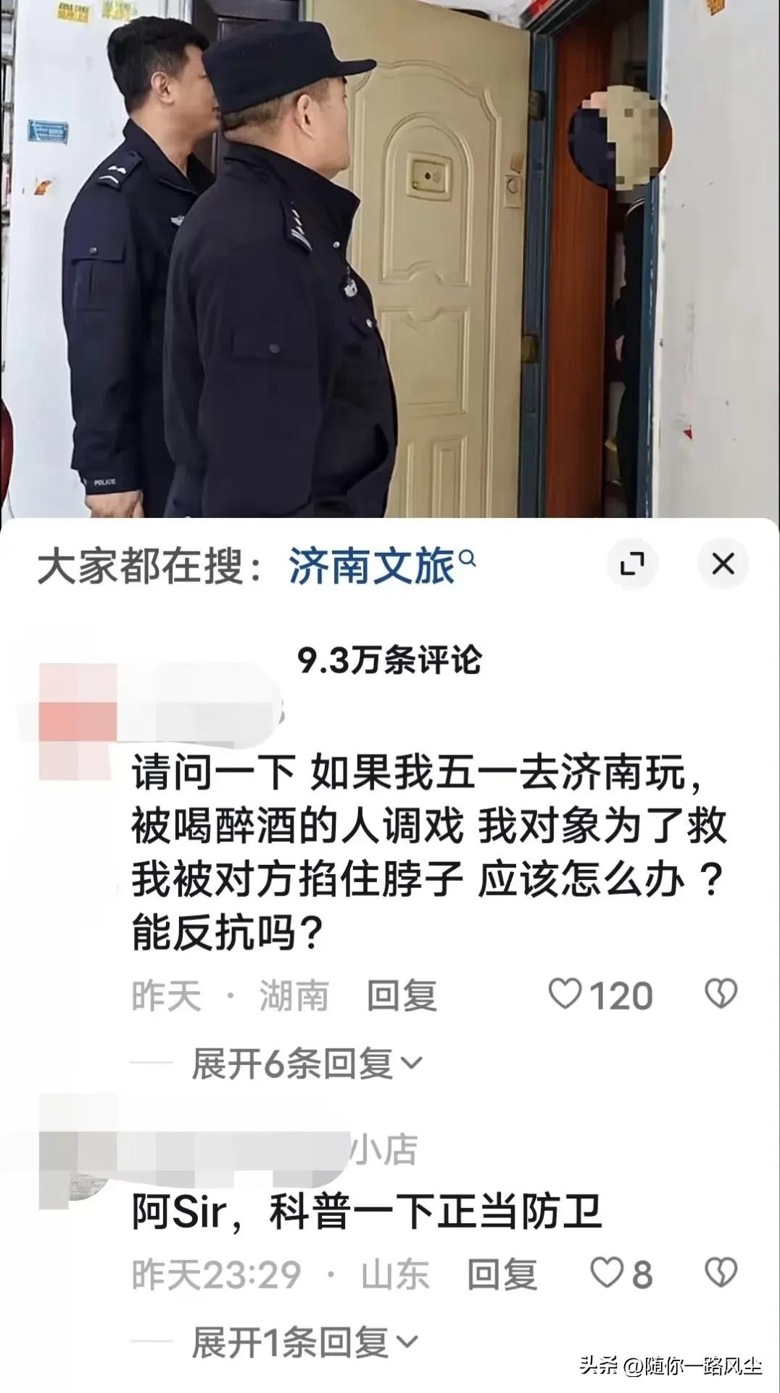Expand comments panel to full screen
Screen dimensions: 780x1393
[633, 564]
